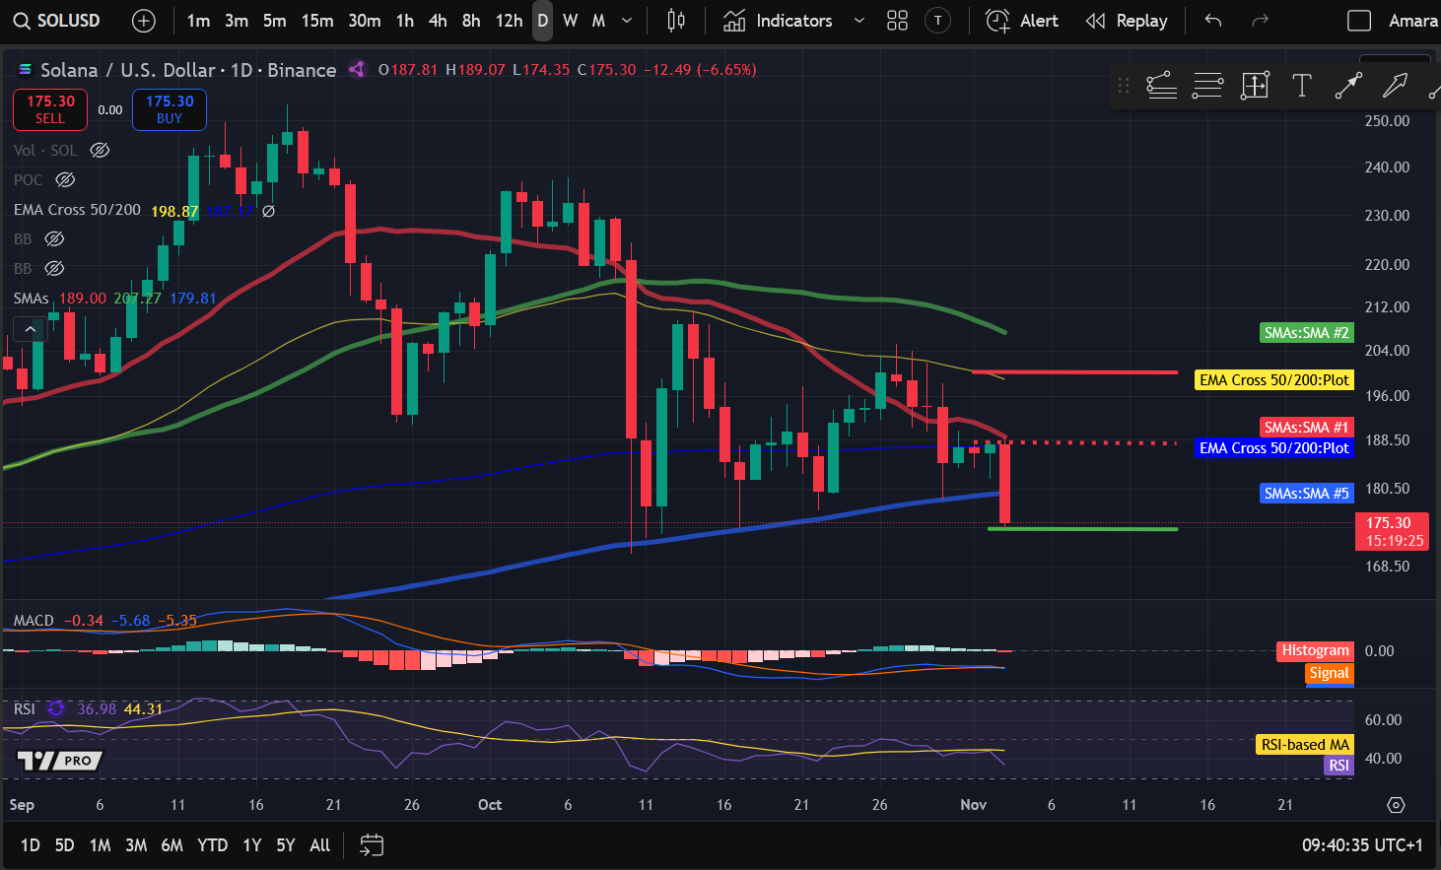Hide the Vol · SOL indicator
This screenshot has height=870, width=1441.
coord(99,150)
